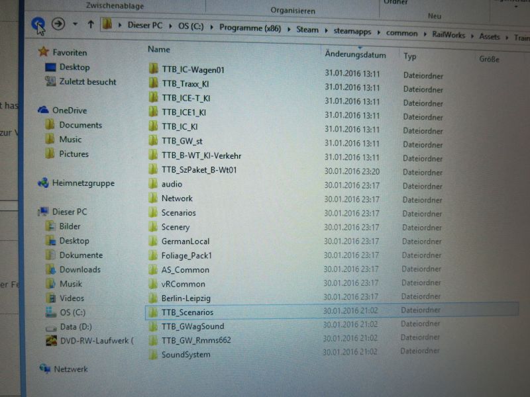Expand arrow after 'Programme (x86)' breadcrumb

pyautogui.click(x=289, y=29)
